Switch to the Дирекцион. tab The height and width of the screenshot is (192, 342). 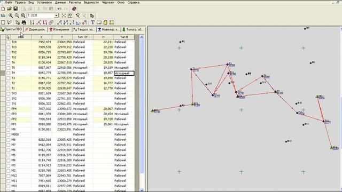35,29
